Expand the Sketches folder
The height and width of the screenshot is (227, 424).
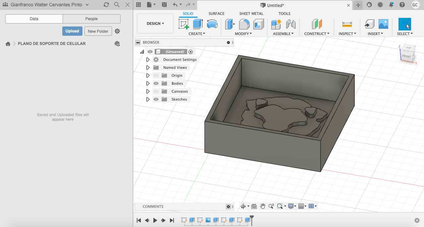(148, 99)
